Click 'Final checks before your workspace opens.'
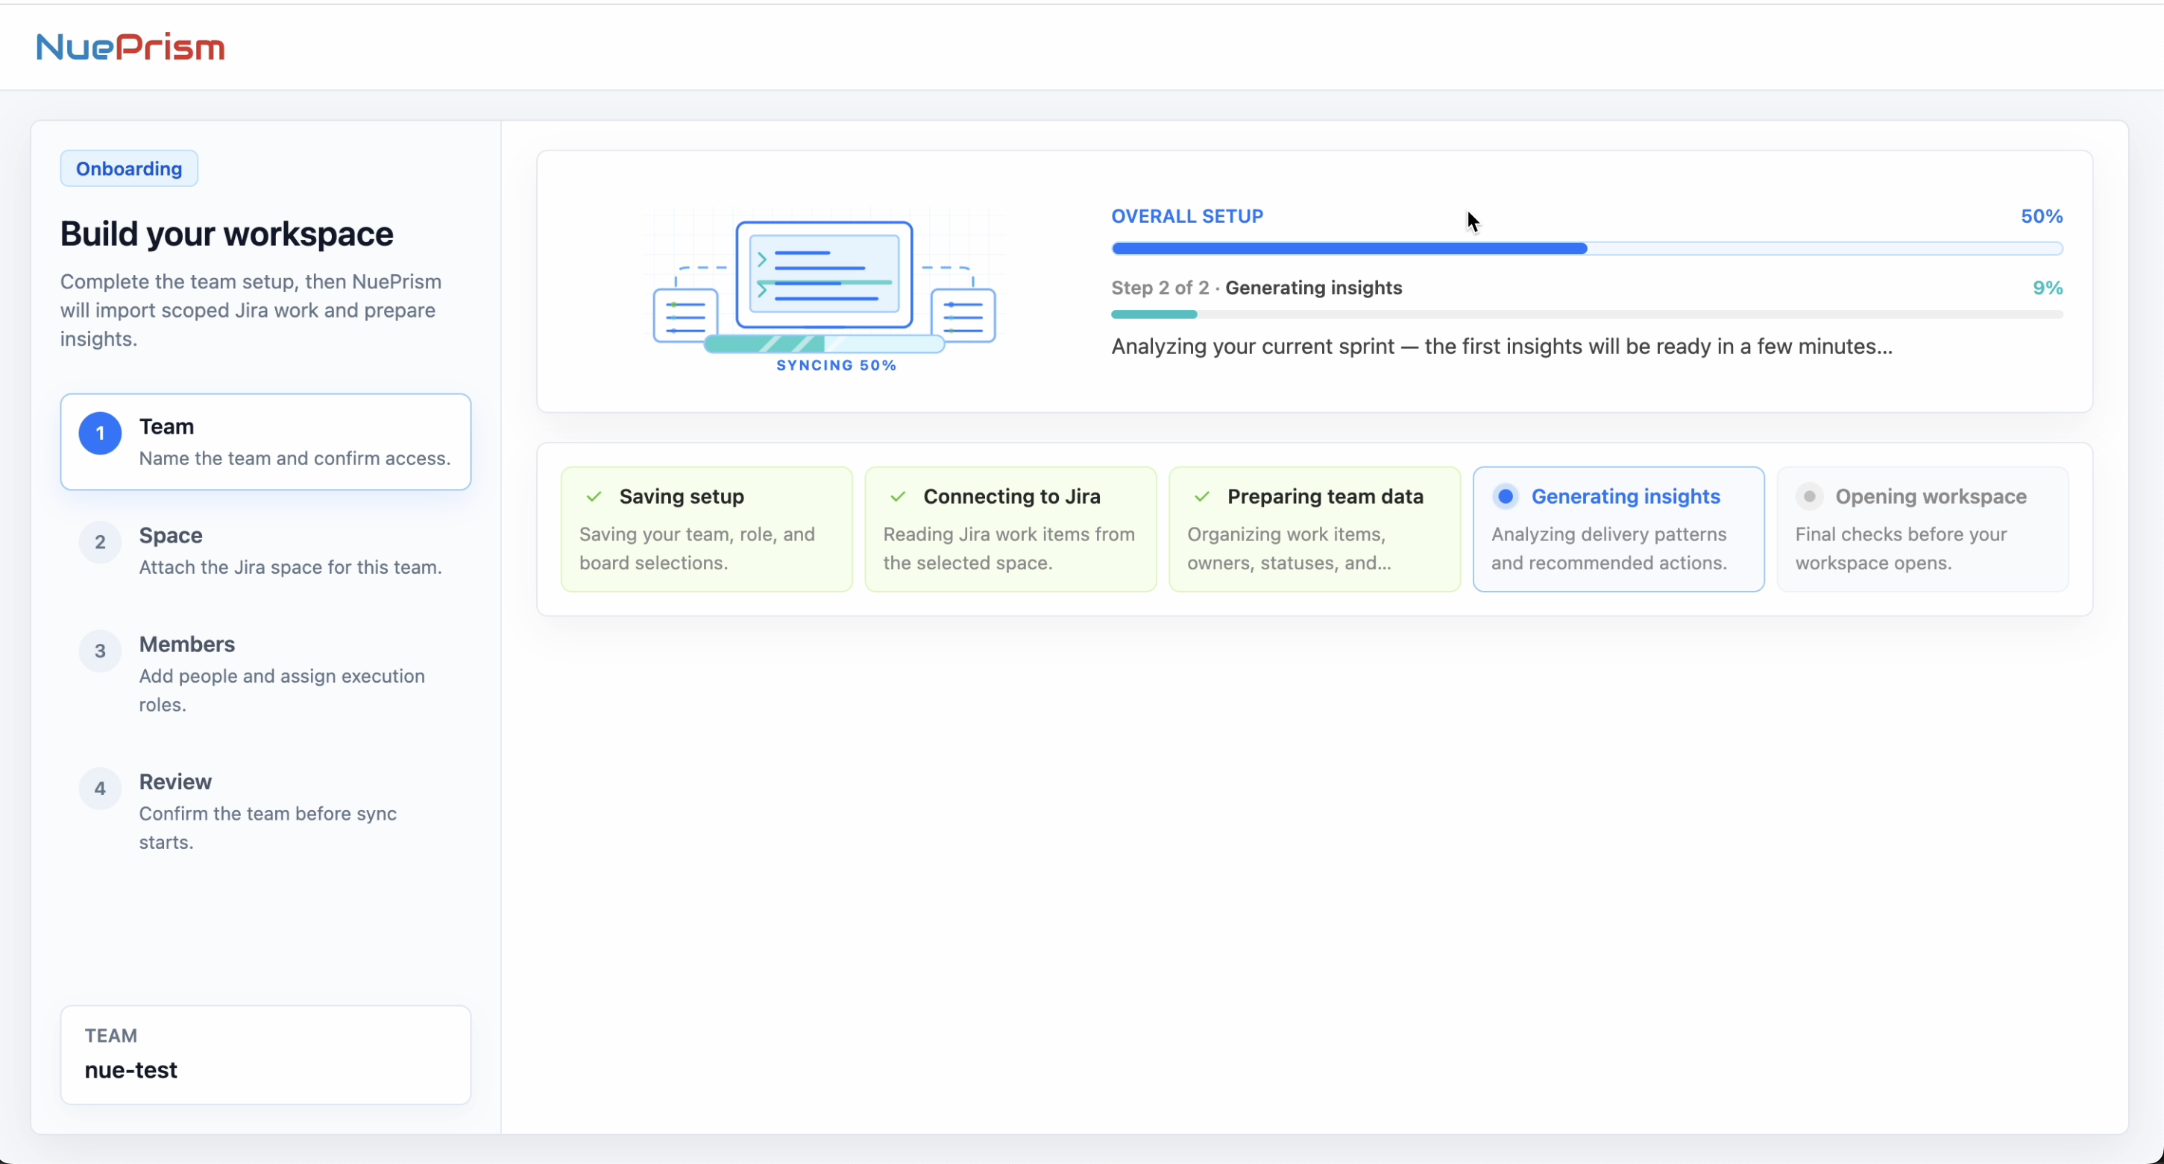Viewport: 2164px width, 1164px height. coord(1901,549)
